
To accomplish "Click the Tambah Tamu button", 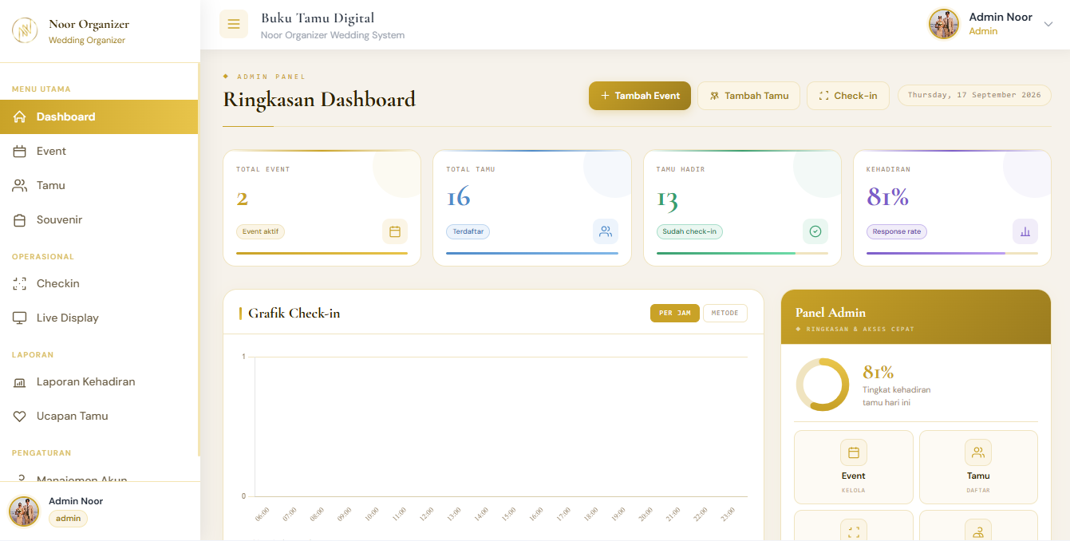I will tap(748, 96).
